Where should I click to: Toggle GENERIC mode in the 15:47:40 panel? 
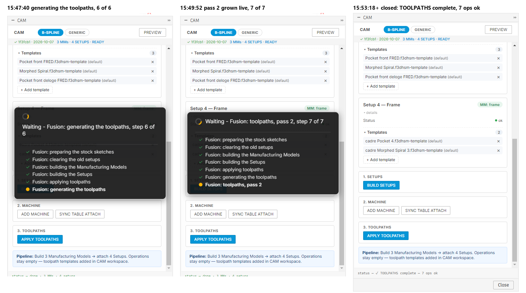point(77,32)
